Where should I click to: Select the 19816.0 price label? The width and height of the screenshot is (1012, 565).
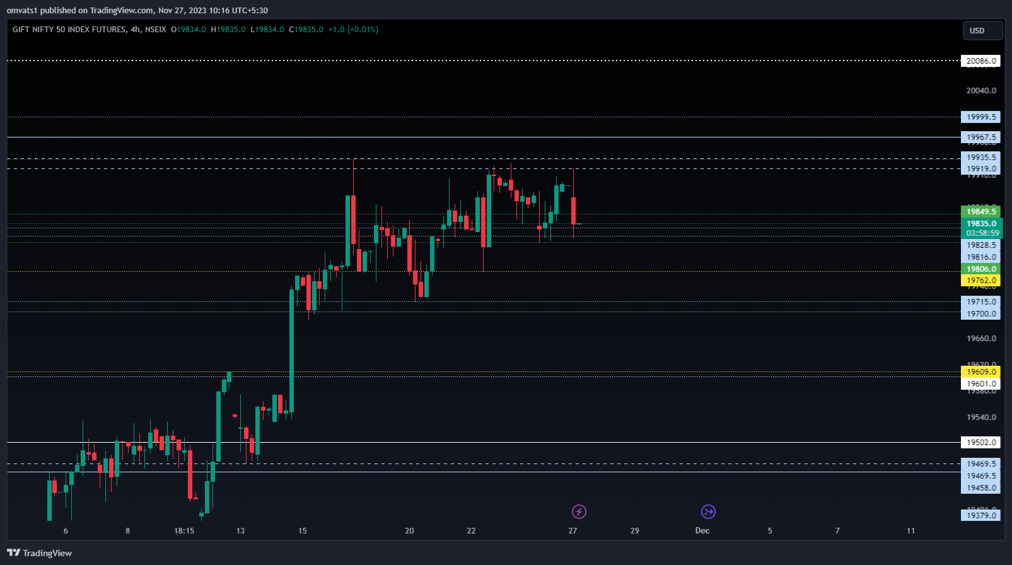pos(980,257)
